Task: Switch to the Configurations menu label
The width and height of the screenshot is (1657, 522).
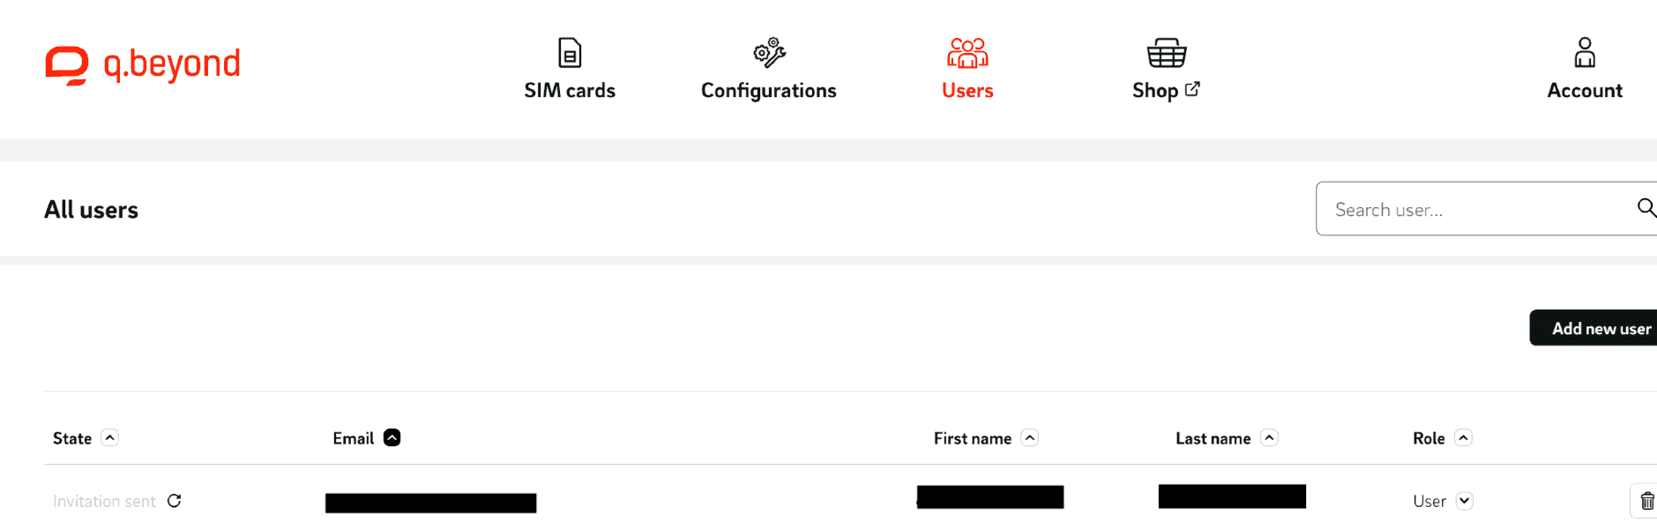Action: (769, 91)
